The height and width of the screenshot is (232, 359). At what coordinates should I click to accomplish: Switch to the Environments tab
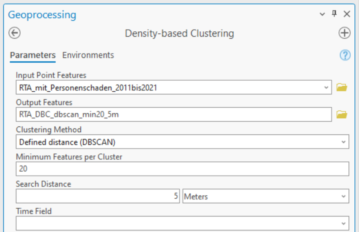88,55
